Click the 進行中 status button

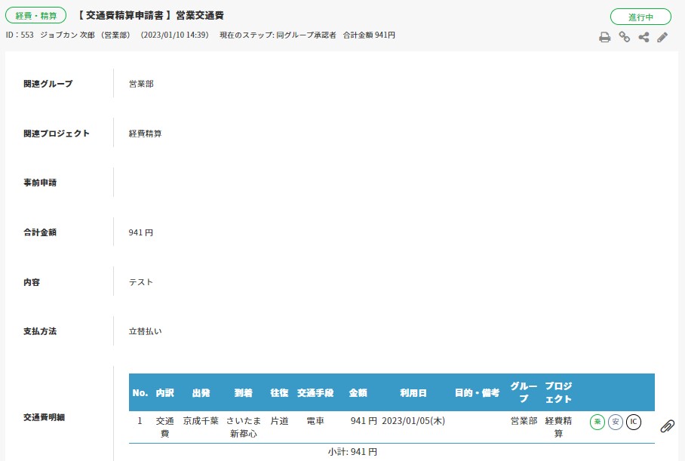tap(640, 17)
